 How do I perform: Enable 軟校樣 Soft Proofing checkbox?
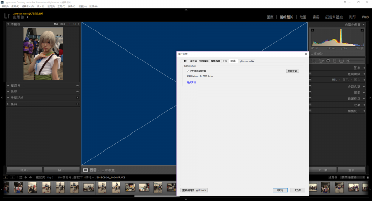coord(103,170)
